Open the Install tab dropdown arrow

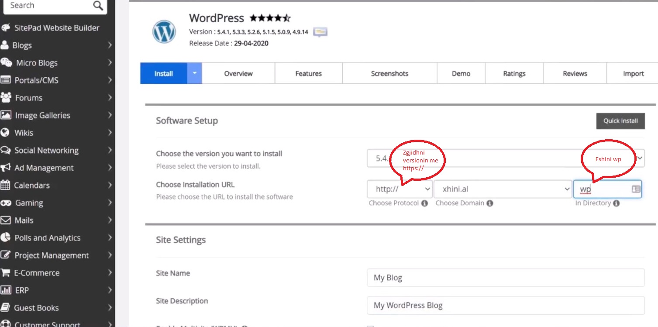(194, 73)
